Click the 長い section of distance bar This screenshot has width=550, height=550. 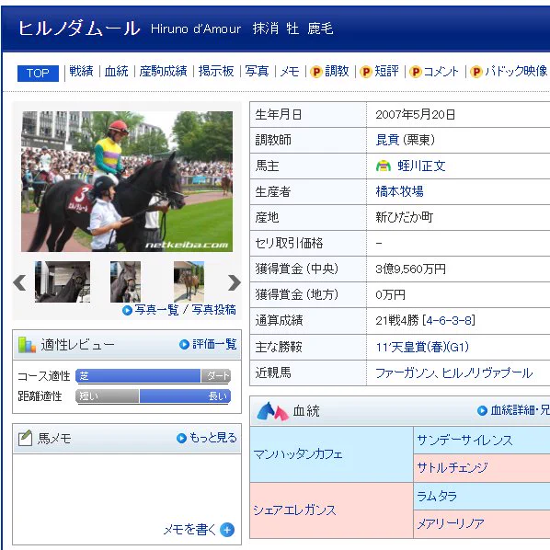[185, 396]
